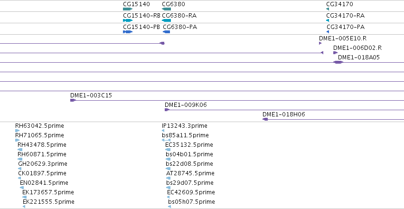The height and width of the screenshot is (209, 404).
Task: Click the CG34170-PA label text
Action: click(346, 27)
